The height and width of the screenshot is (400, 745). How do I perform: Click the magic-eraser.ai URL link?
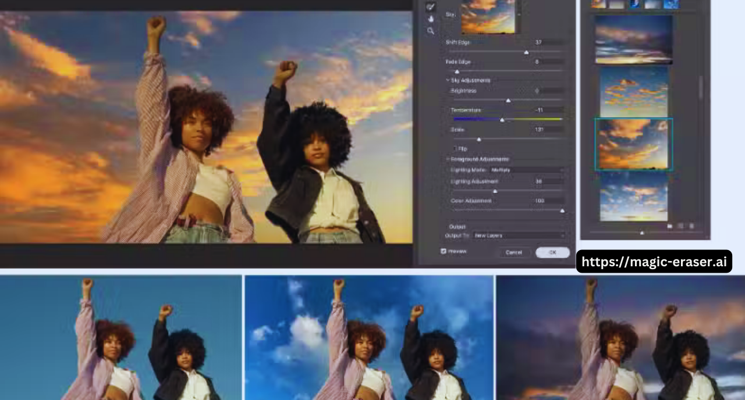(x=654, y=262)
